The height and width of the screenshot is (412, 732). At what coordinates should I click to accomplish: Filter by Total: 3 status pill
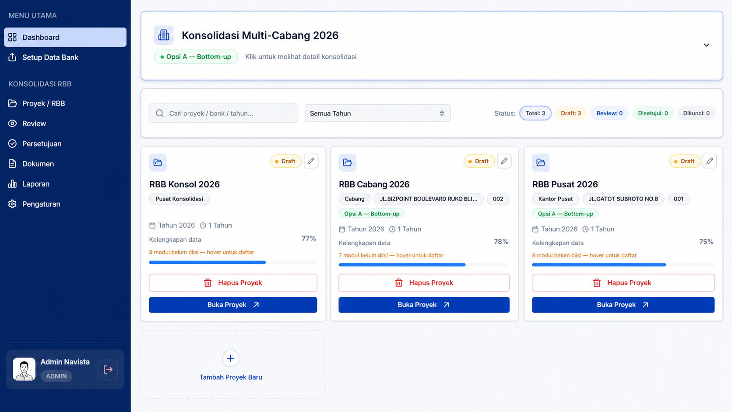535,113
